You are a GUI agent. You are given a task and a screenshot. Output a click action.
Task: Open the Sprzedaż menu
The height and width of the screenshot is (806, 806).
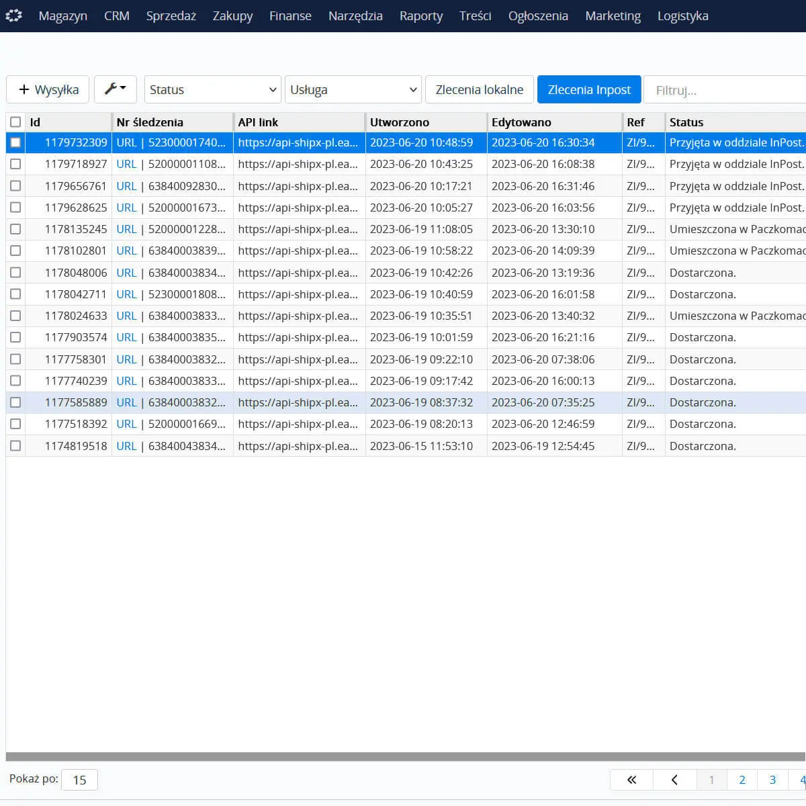point(171,15)
